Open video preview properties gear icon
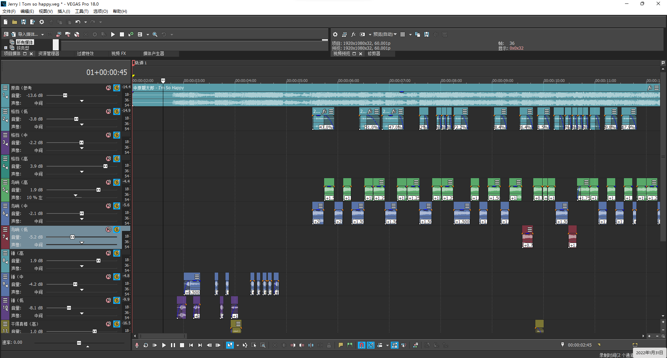The image size is (667, 358). pyautogui.click(x=335, y=34)
